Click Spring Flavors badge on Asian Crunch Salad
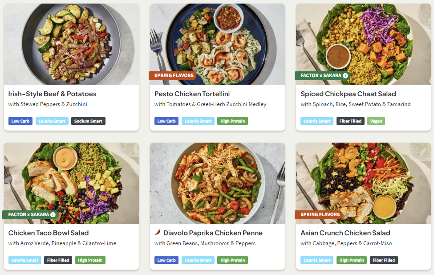434x275 pixels. [320, 215]
